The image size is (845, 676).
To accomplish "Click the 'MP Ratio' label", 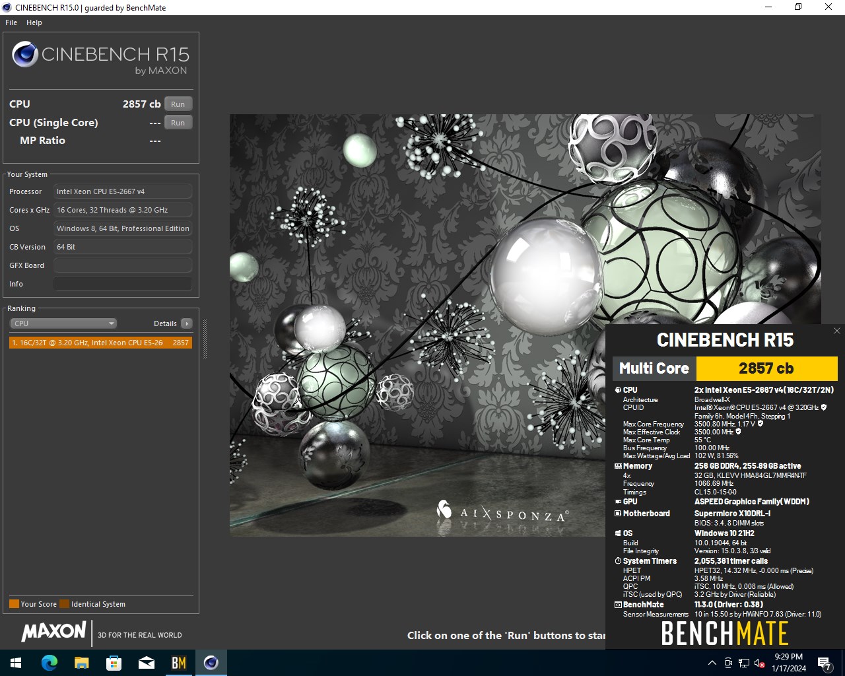I will click(x=42, y=141).
